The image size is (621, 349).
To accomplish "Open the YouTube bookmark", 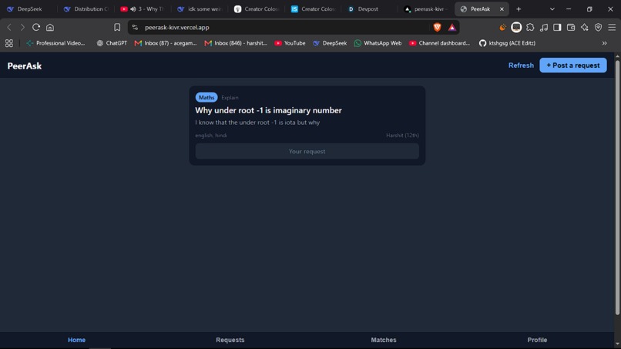I will pos(290,43).
